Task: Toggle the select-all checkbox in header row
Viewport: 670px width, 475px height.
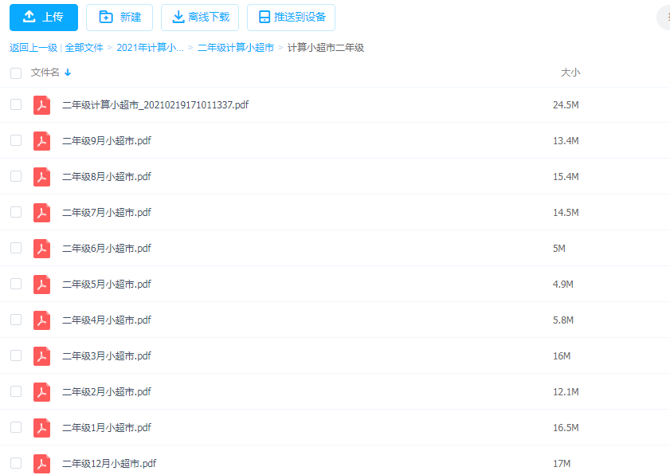Action: [16, 72]
